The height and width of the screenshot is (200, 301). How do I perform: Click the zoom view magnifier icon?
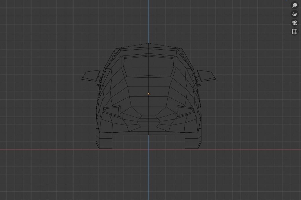(x=294, y=5)
